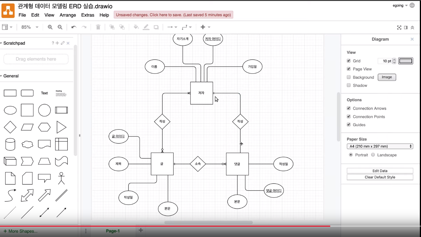The height and width of the screenshot is (237, 421).
Task: Select the diamond shape in General
Action: [x=10, y=127]
